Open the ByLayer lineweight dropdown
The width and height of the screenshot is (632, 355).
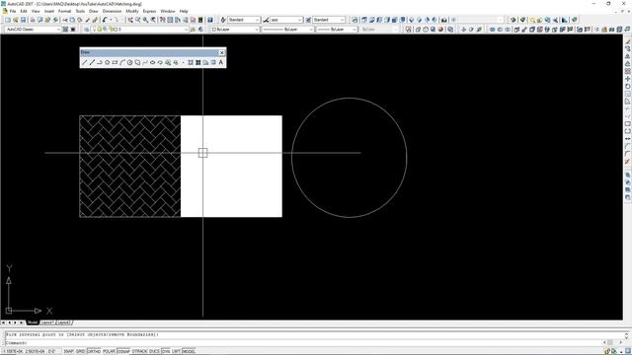pyautogui.click(x=337, y=30)
